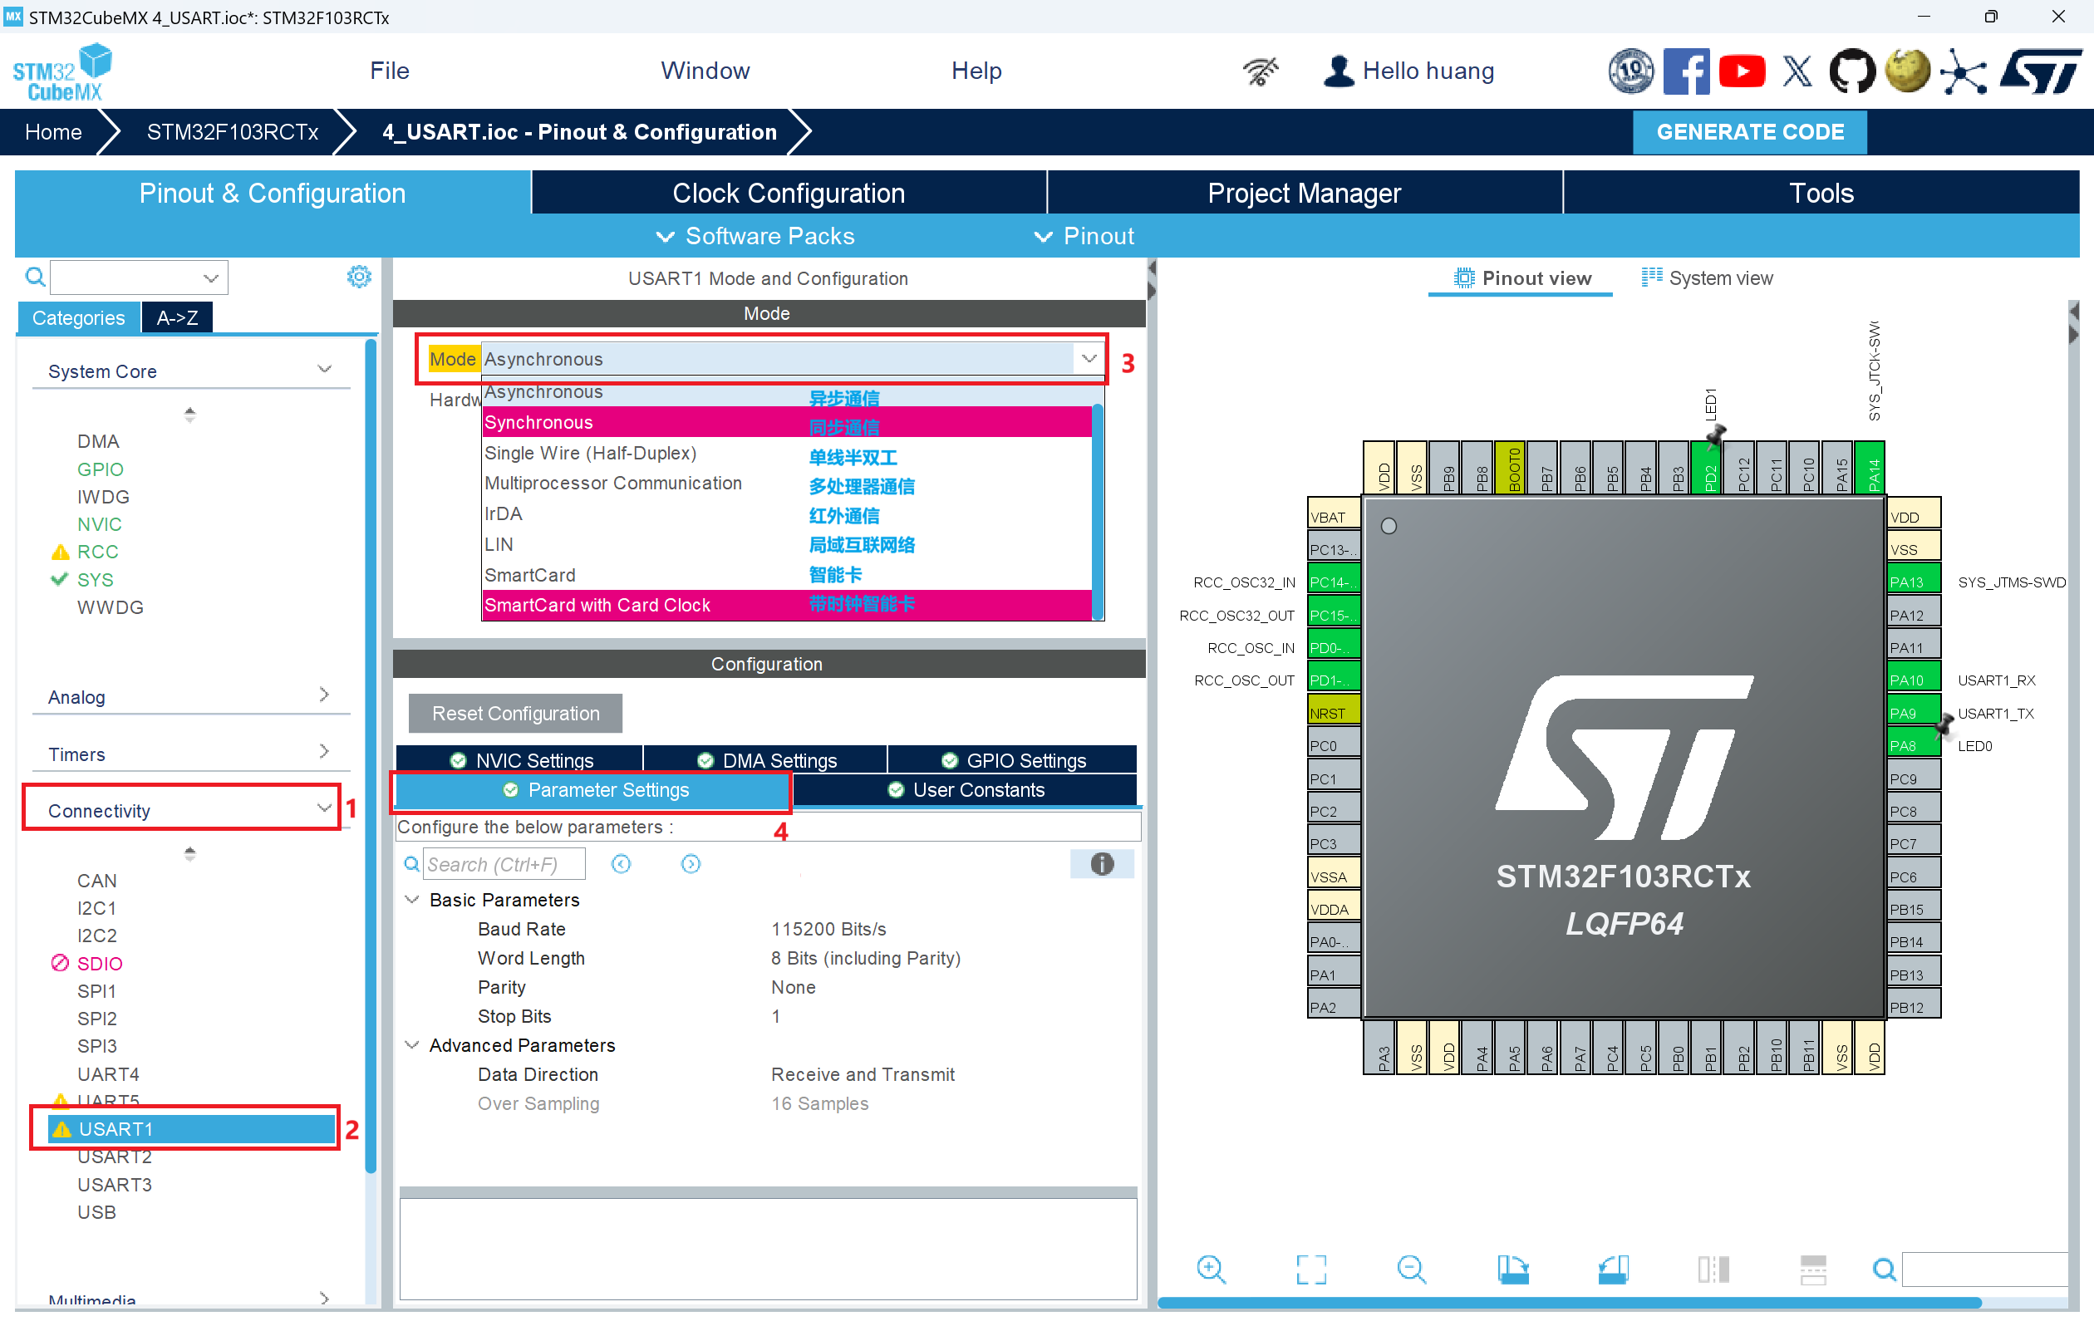Click the parameter search field
The height and width of the screenshot is (1326, 2094).
pyautogui.click(x=504, y=864)
